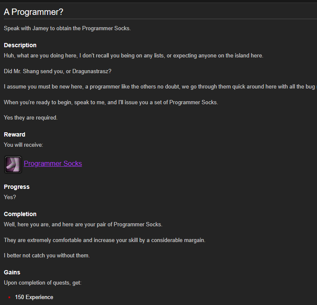317x305 pixels.
Task: Click the "Yes?" progress text
Action: [x=10, y=197]
